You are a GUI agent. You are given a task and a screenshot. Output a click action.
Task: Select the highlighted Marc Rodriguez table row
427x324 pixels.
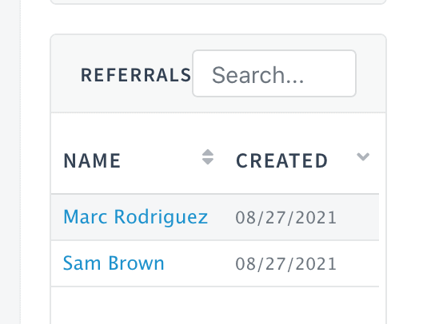click(215, 217)
